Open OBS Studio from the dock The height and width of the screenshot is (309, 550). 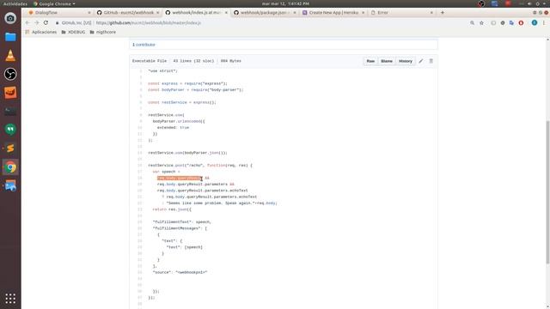[x=10, y=74]
